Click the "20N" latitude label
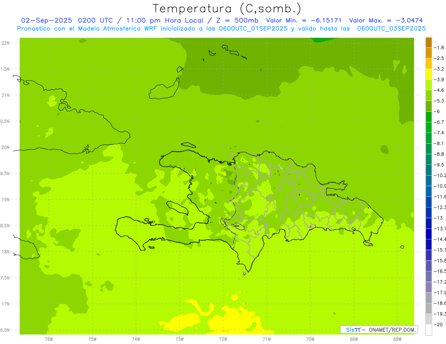This screenshot has width=446, height=344. coord(6,147)
